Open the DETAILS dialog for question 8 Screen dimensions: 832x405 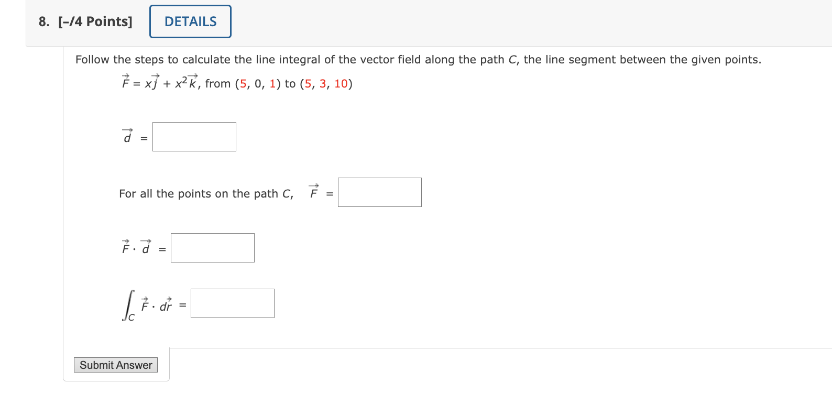[x=190, y=21]
